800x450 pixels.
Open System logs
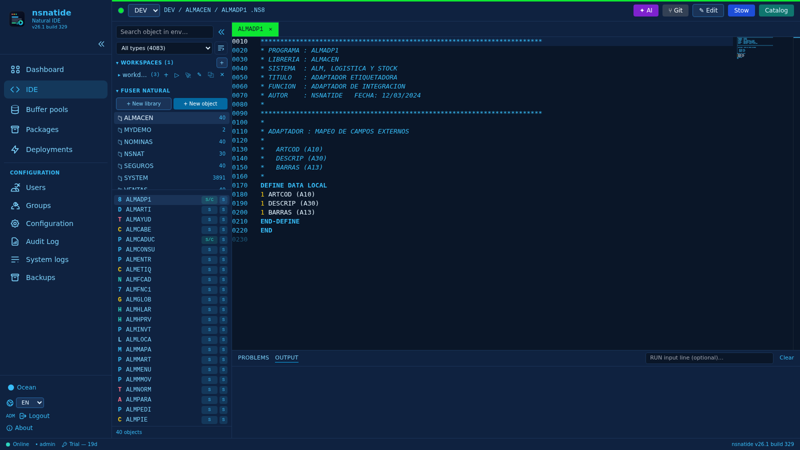pyautogui.click(x=55, y=259)
